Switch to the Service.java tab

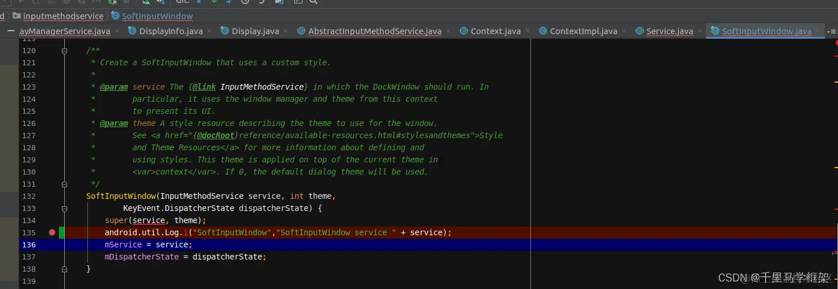[x=669, y=31]
